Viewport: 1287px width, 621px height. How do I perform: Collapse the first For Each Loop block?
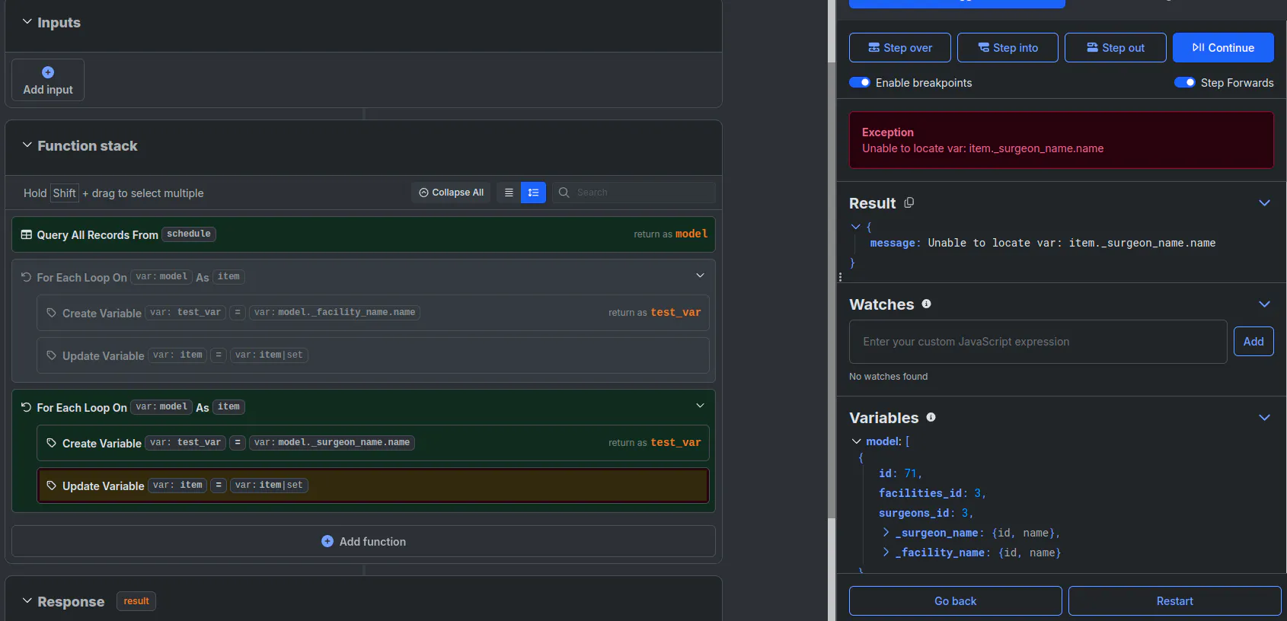click(700, 275)
